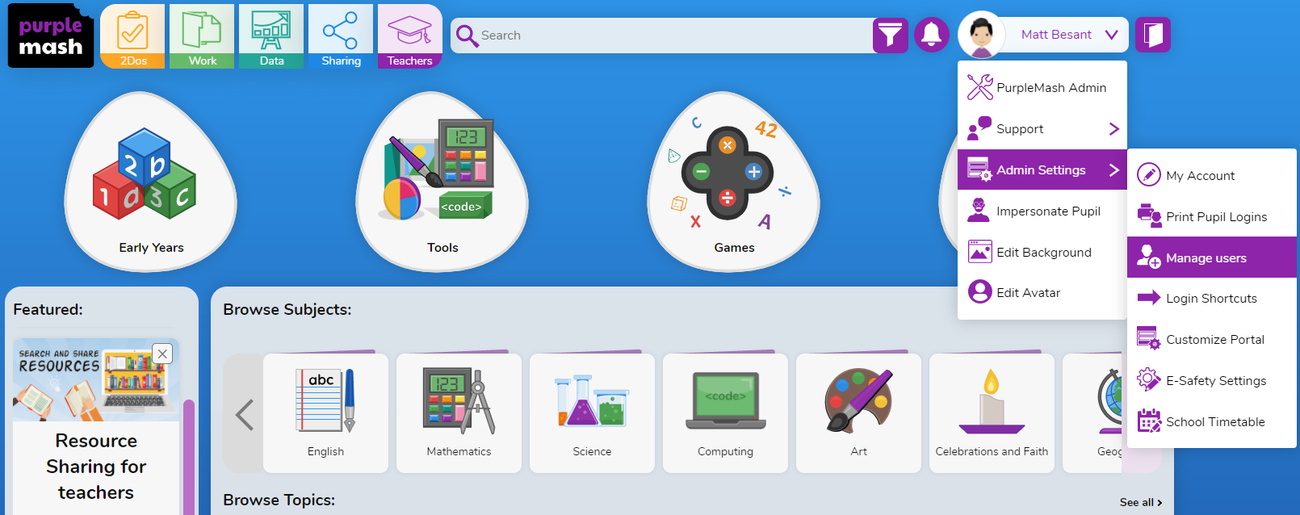Choose Edit Avatar
This screenshot has width=1300, height=515.
coord(1042,292)
